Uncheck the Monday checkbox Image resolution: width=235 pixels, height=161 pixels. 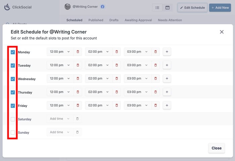click(13, 52)
